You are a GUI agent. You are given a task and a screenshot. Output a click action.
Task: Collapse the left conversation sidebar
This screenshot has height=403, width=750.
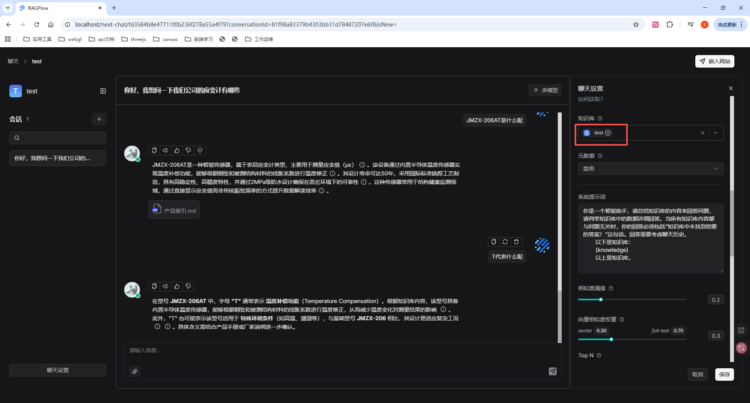[x=103, y=91]
